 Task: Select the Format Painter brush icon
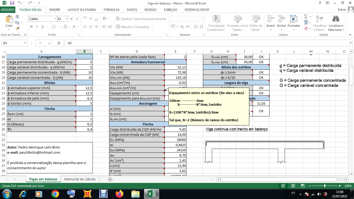[18, 29]
